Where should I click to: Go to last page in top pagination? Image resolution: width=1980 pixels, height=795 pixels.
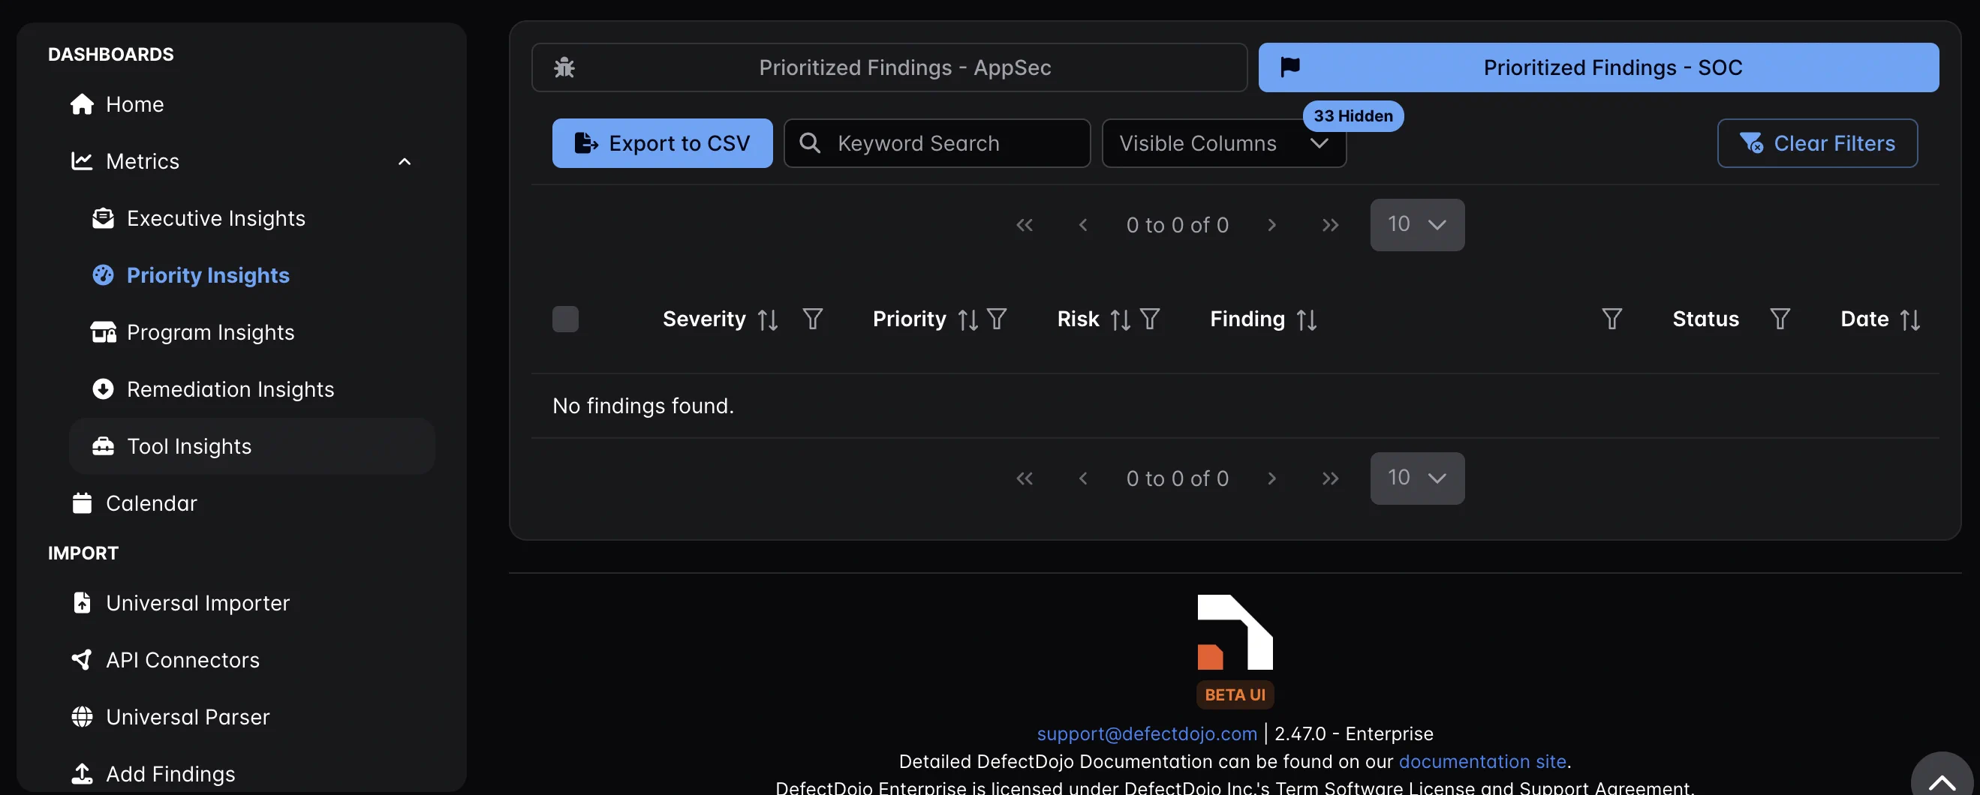[1330, 225]
